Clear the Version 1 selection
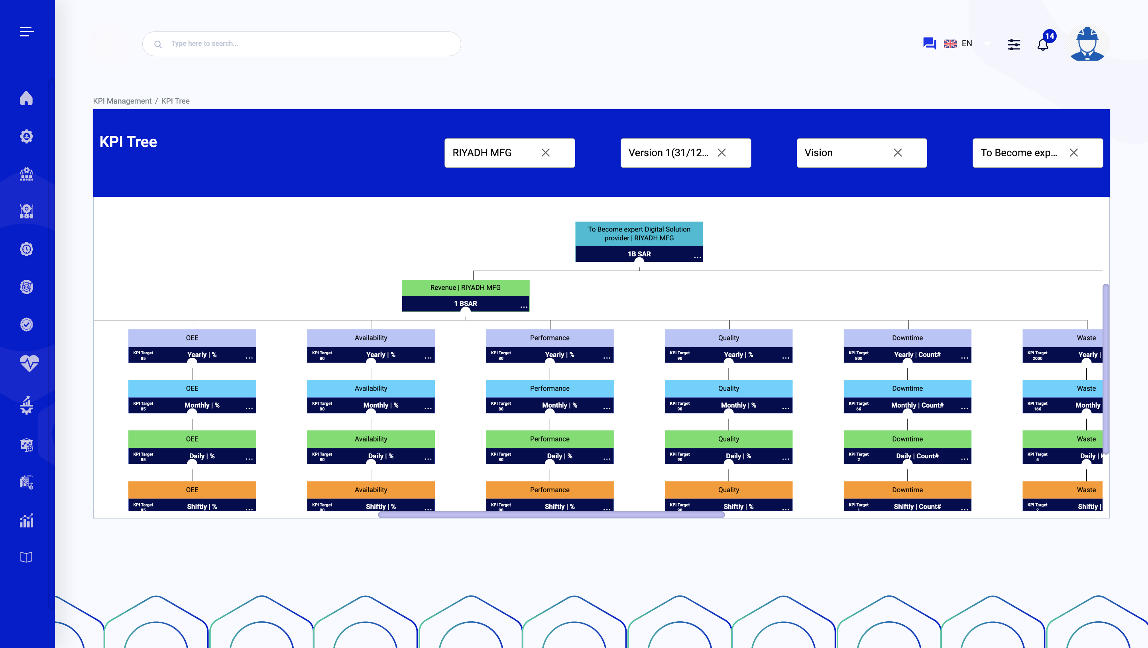 (721, 153)
